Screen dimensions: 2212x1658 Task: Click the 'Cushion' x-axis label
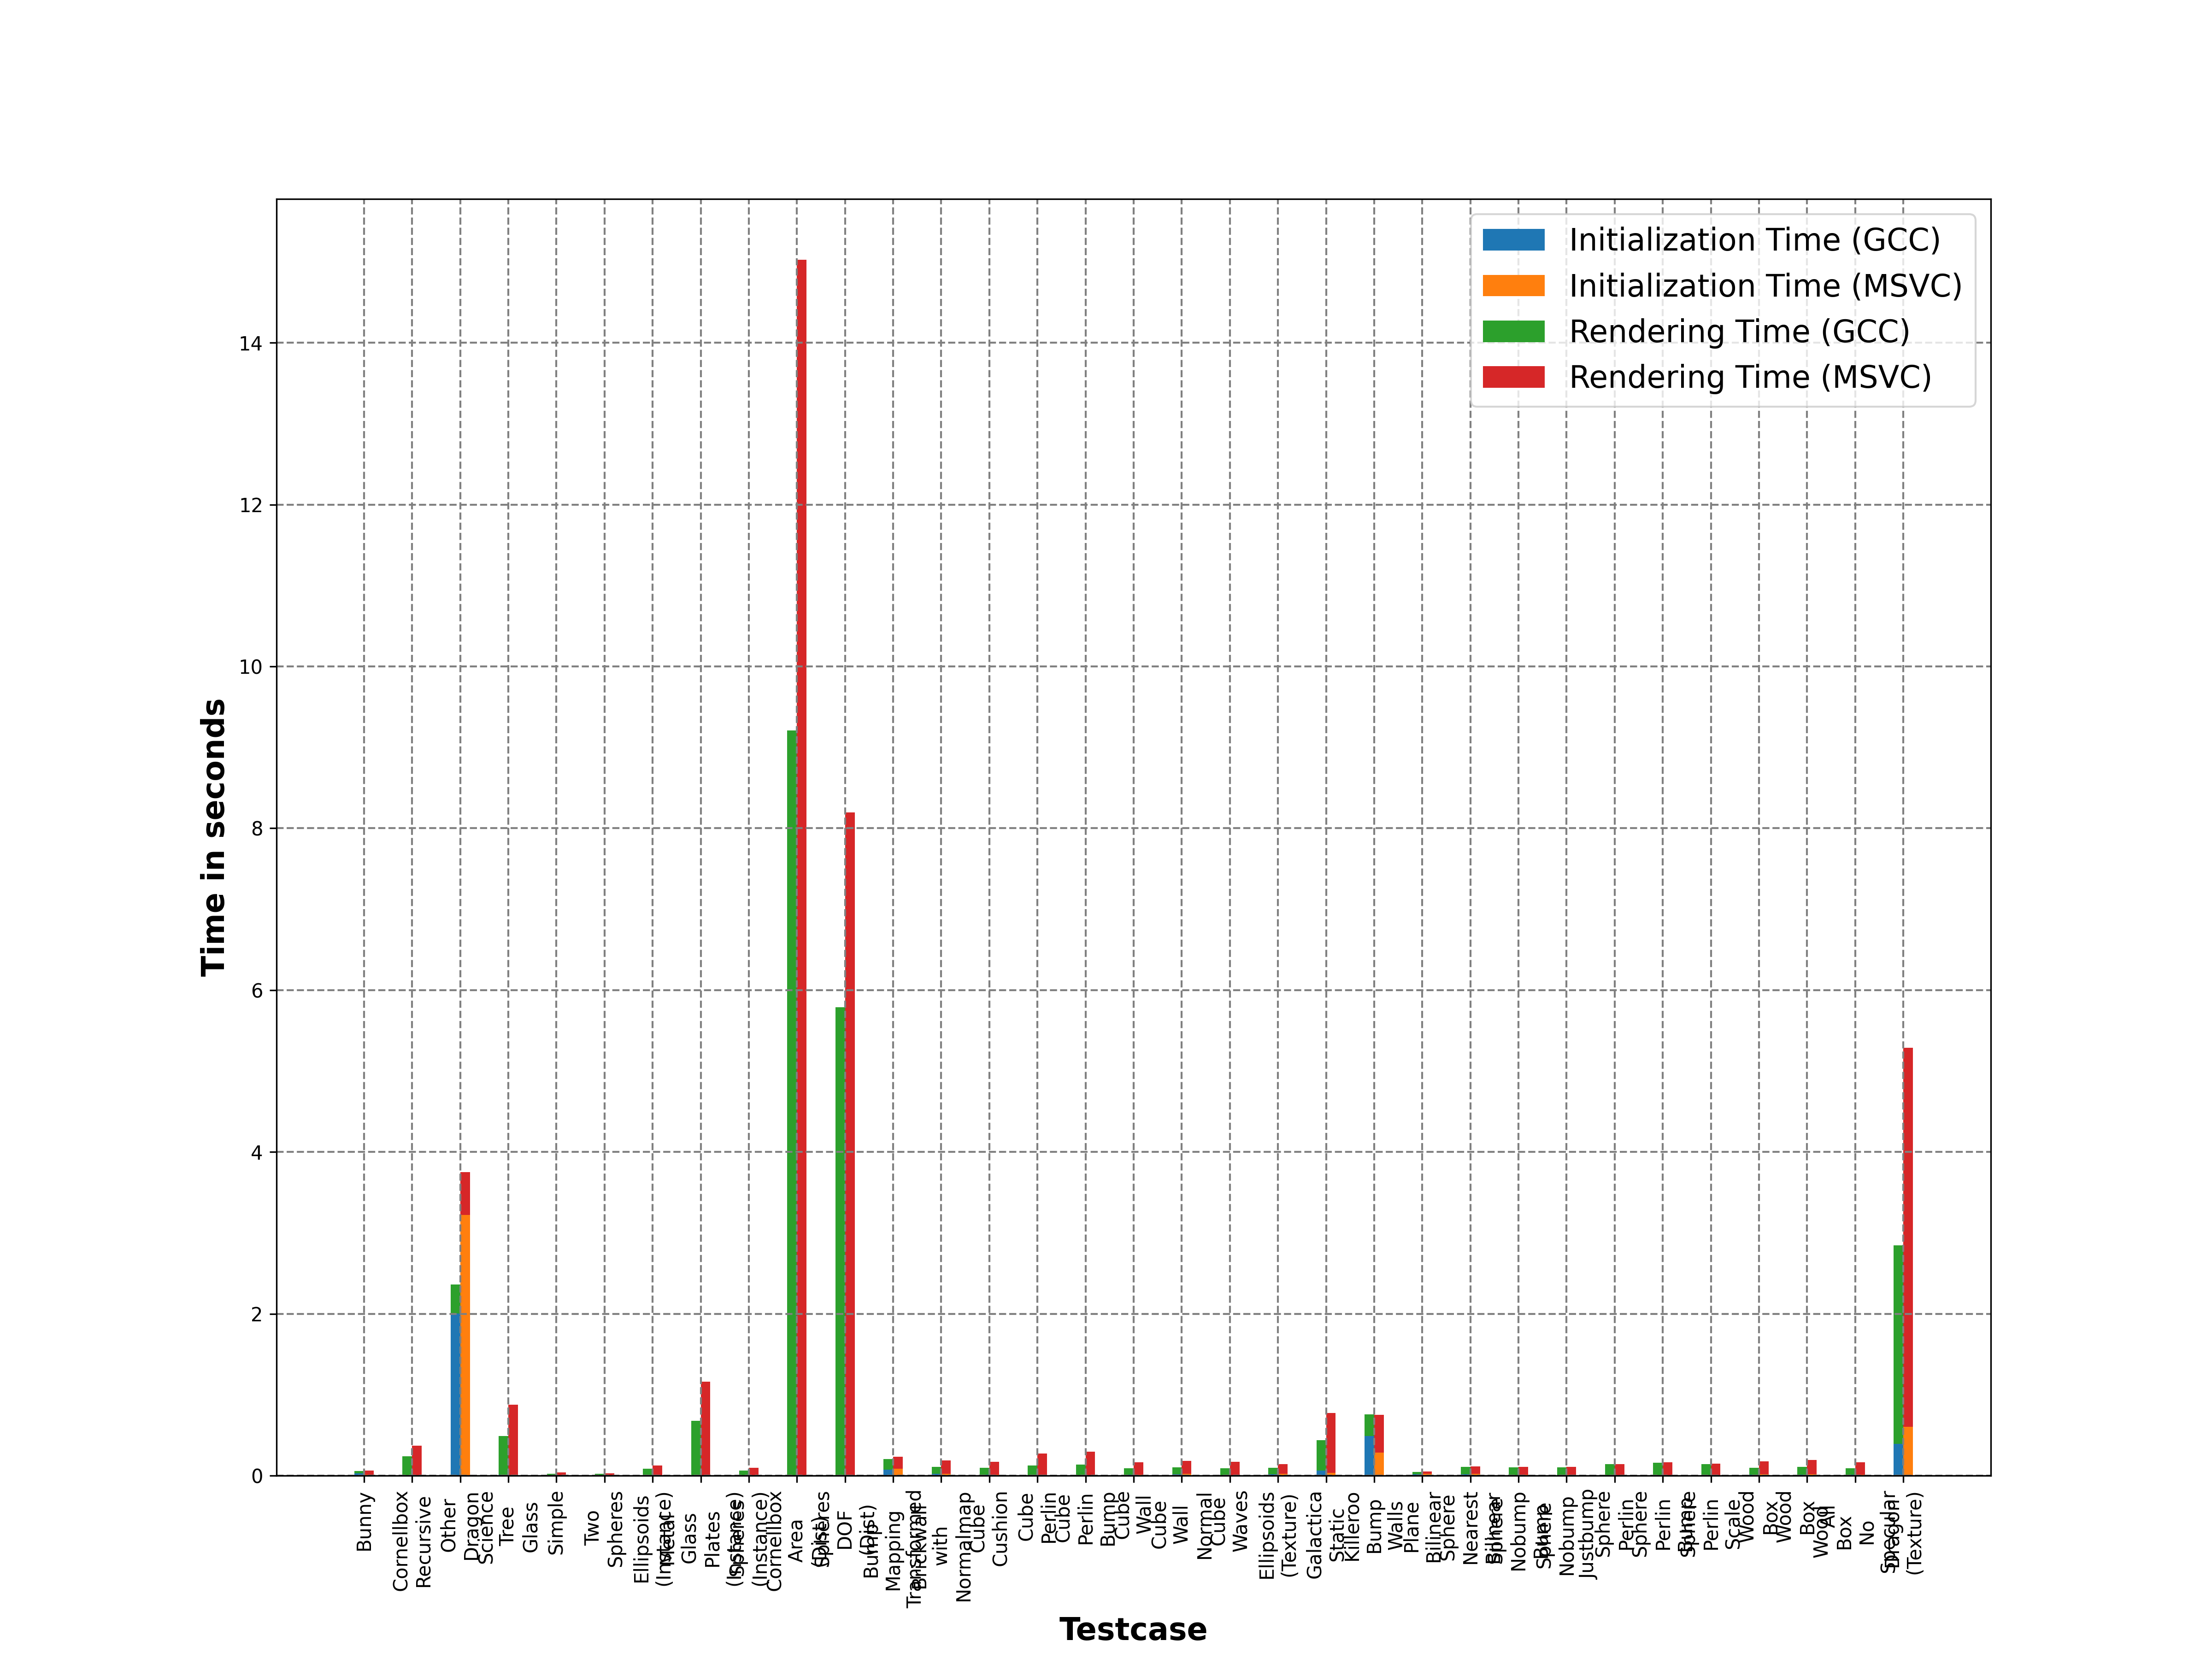[1000, 1529]
